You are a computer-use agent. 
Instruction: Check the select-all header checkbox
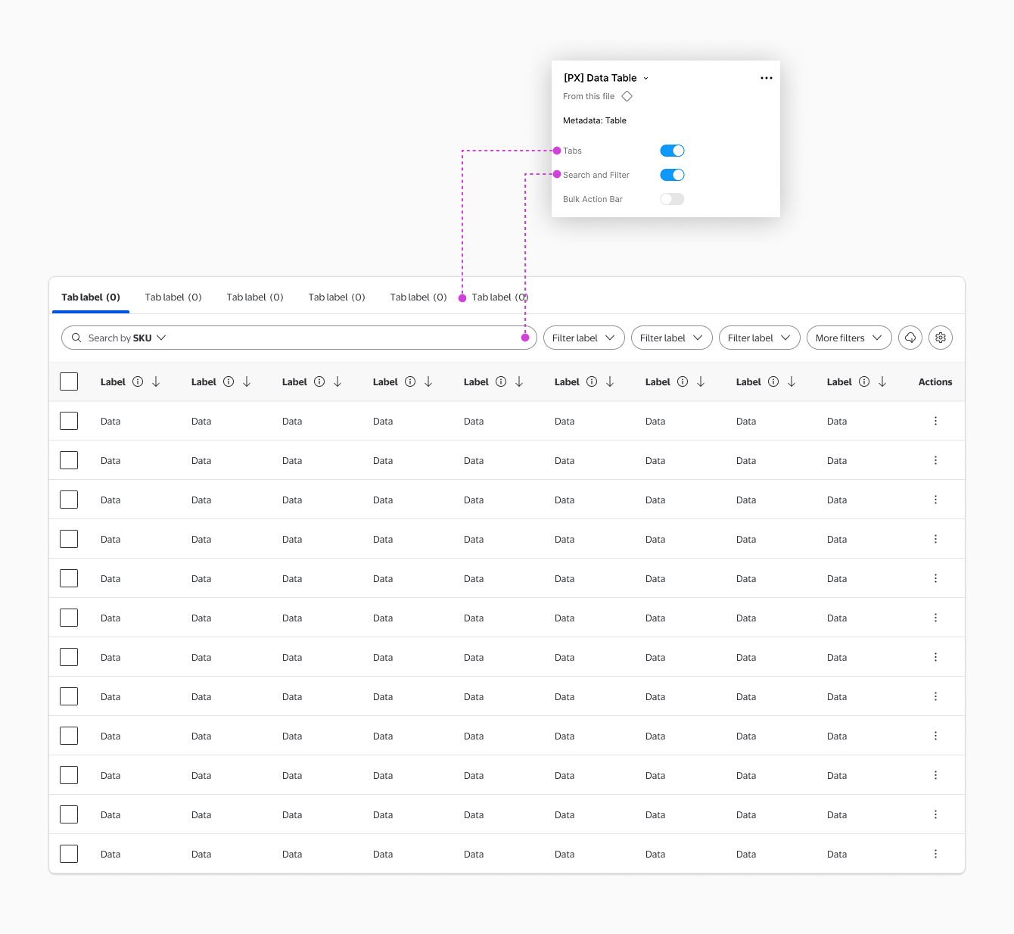pos(69,381)
